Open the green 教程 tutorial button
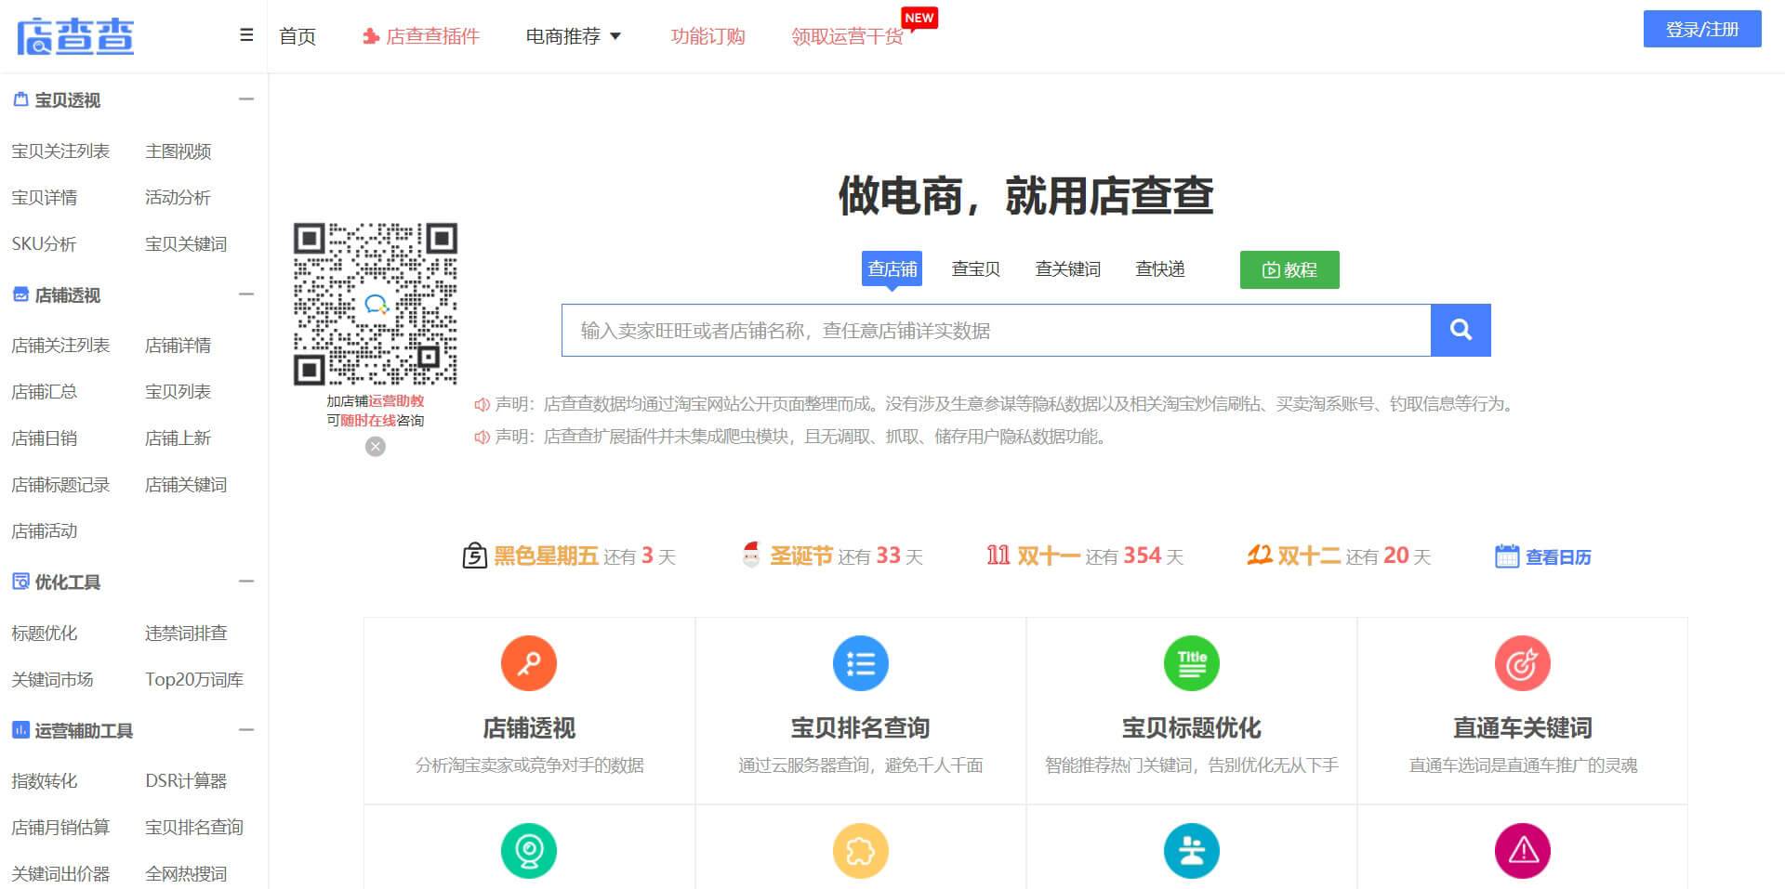 point(1289,269)
